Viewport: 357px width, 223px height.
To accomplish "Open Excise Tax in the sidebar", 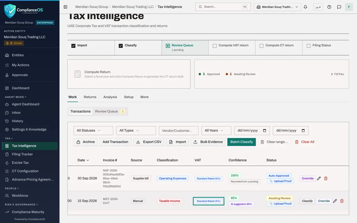I will [30, 163].
